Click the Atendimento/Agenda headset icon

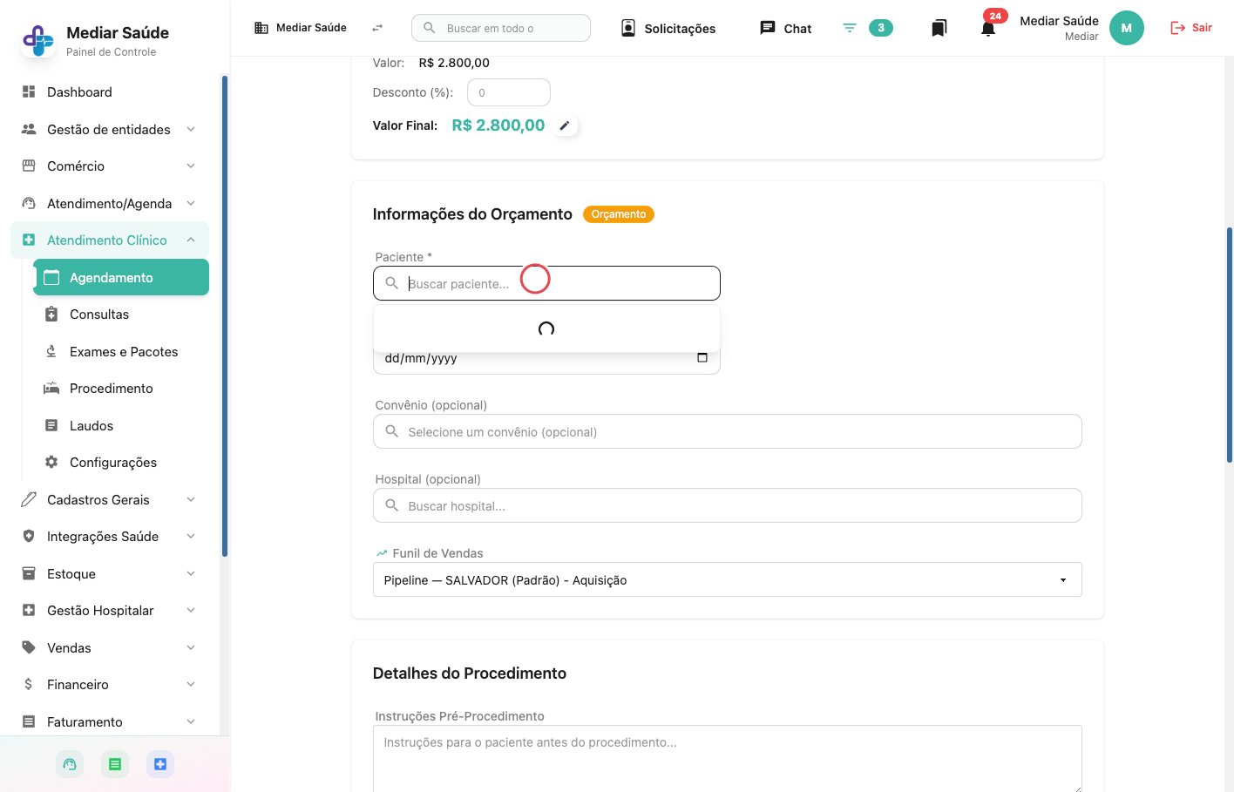[x=29, y=203]
